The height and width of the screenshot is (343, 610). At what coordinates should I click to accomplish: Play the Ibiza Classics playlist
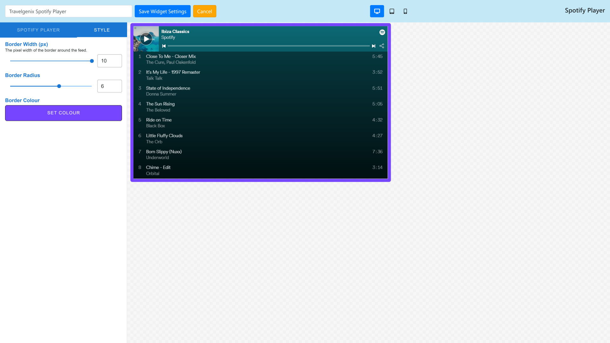coord(146,39)
